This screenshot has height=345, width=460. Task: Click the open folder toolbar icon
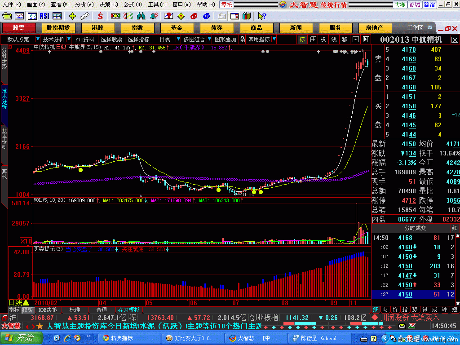[x=6, y=16]
